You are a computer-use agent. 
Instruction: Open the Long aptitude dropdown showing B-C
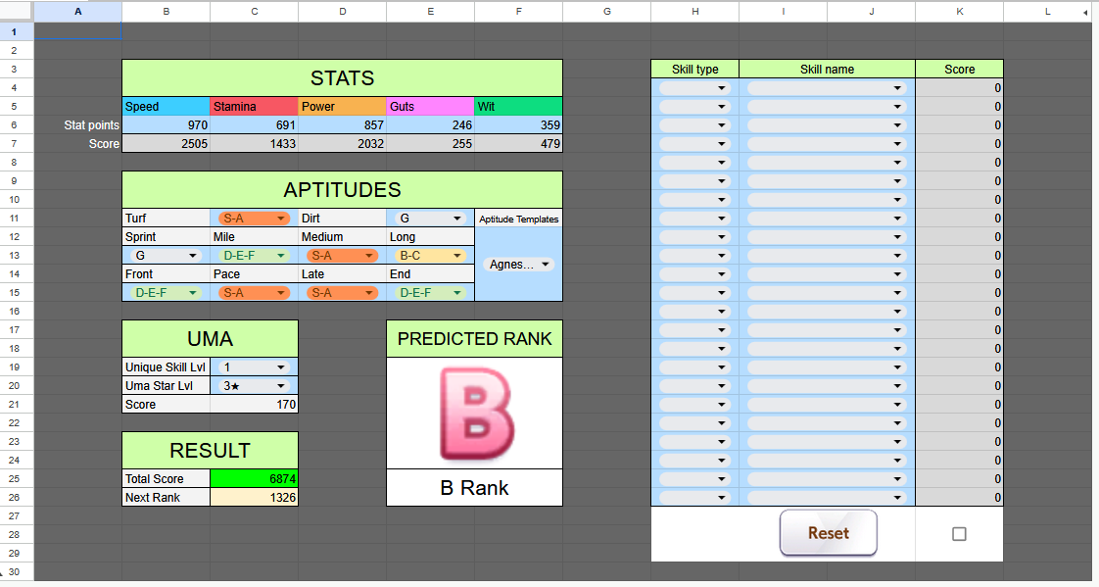click(x=430, y=255)
